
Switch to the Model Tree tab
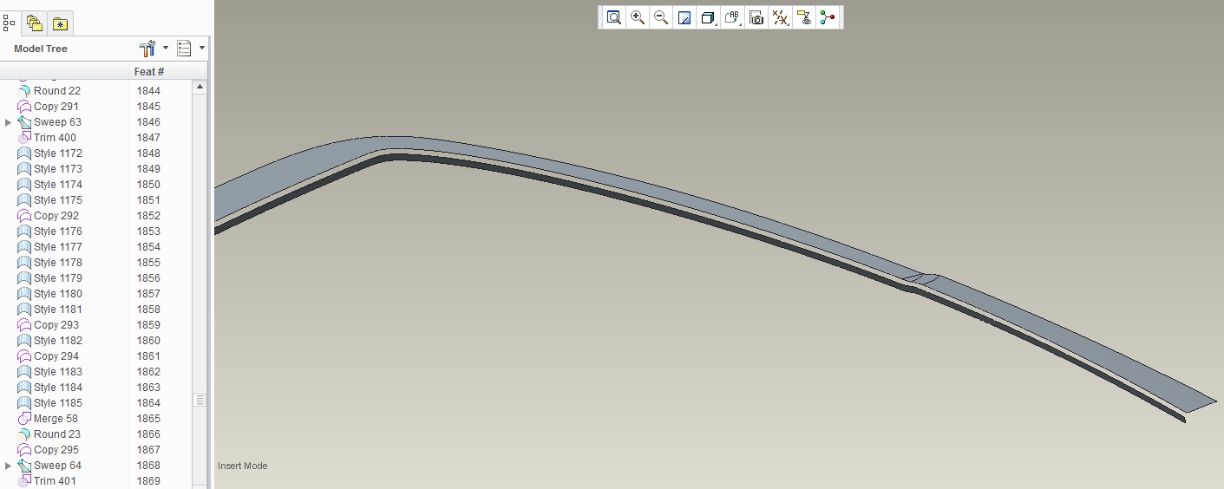coord(9,23)
